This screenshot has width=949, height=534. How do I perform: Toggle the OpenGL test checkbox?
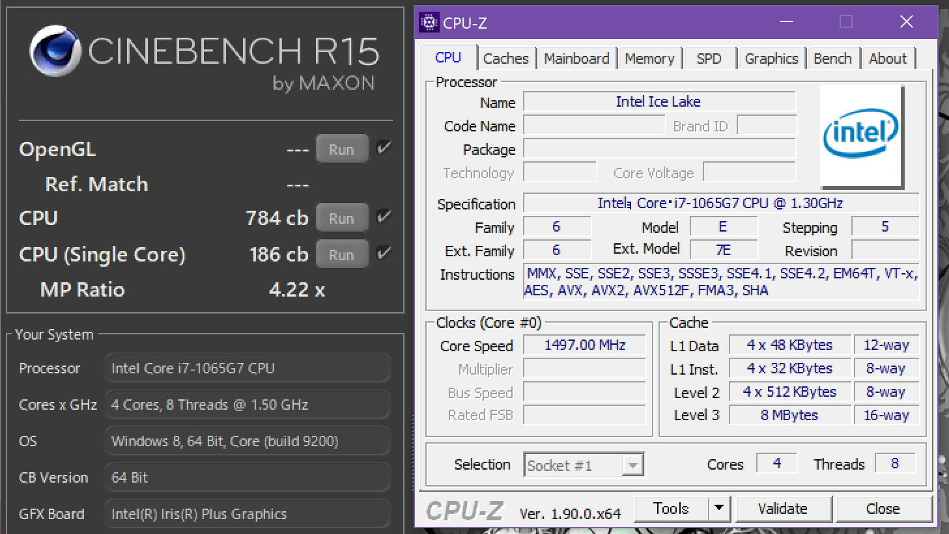coord(384,148)
